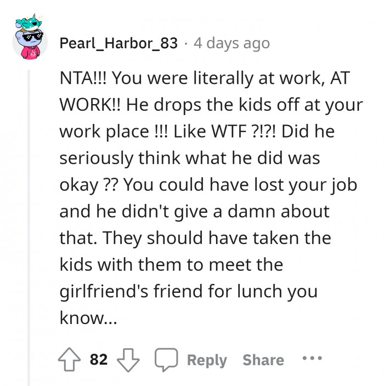Click the speech bubble reply icon
The width and height of the screenshot is (384, 386).
point(164,360)
